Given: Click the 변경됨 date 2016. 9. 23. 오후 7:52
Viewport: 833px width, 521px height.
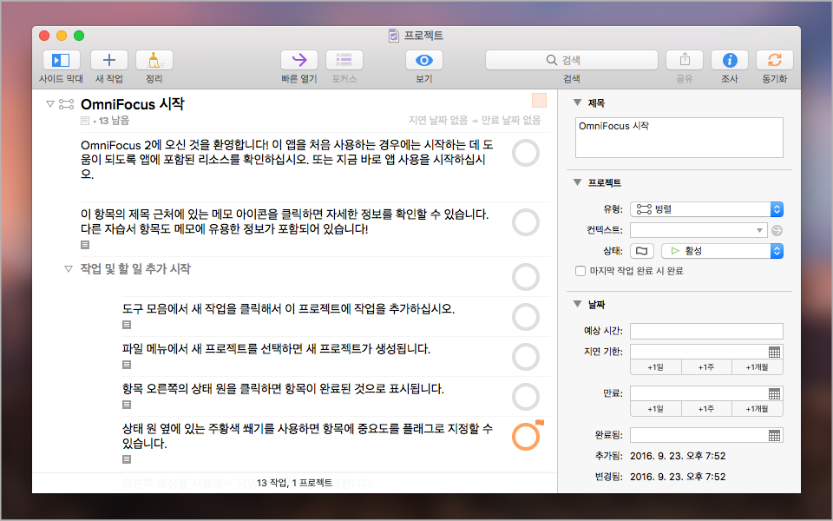Looking at the screenshot, I should (678, 477).
